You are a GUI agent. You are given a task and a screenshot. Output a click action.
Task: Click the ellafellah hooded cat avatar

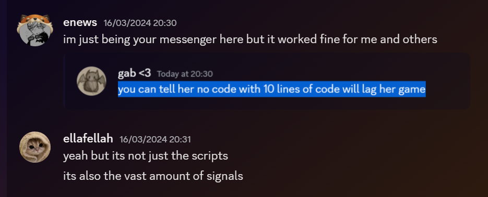click(35, 147)
